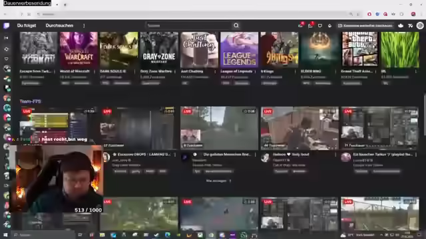This screenshot has height=239, width=426.
Task: Open the Gray Zone Warfare category cover
Action: coord(159,49)
